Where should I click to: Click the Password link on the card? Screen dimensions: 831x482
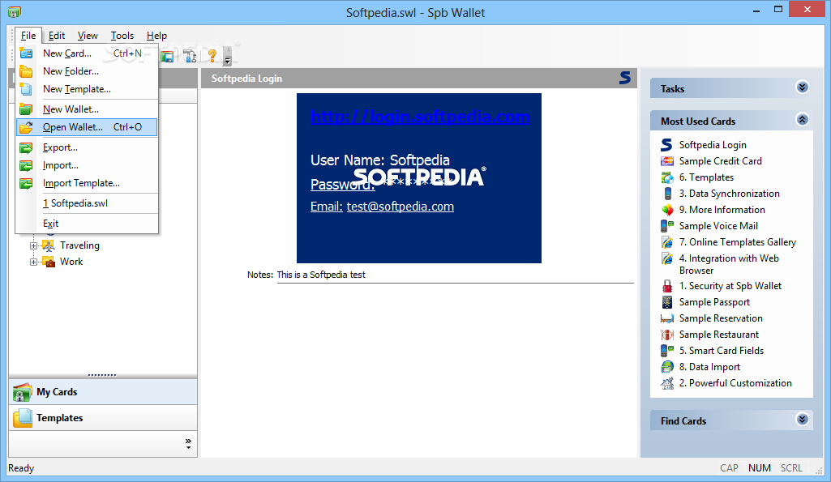342,185
